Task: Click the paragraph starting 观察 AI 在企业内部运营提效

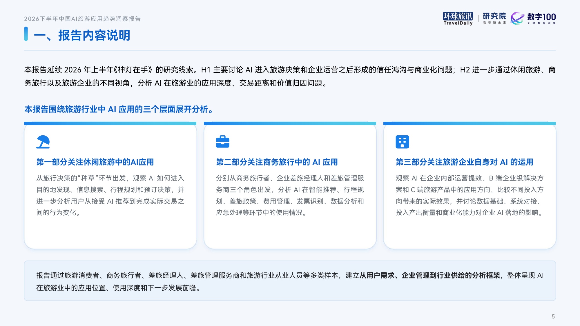Action: coord(470,195)
